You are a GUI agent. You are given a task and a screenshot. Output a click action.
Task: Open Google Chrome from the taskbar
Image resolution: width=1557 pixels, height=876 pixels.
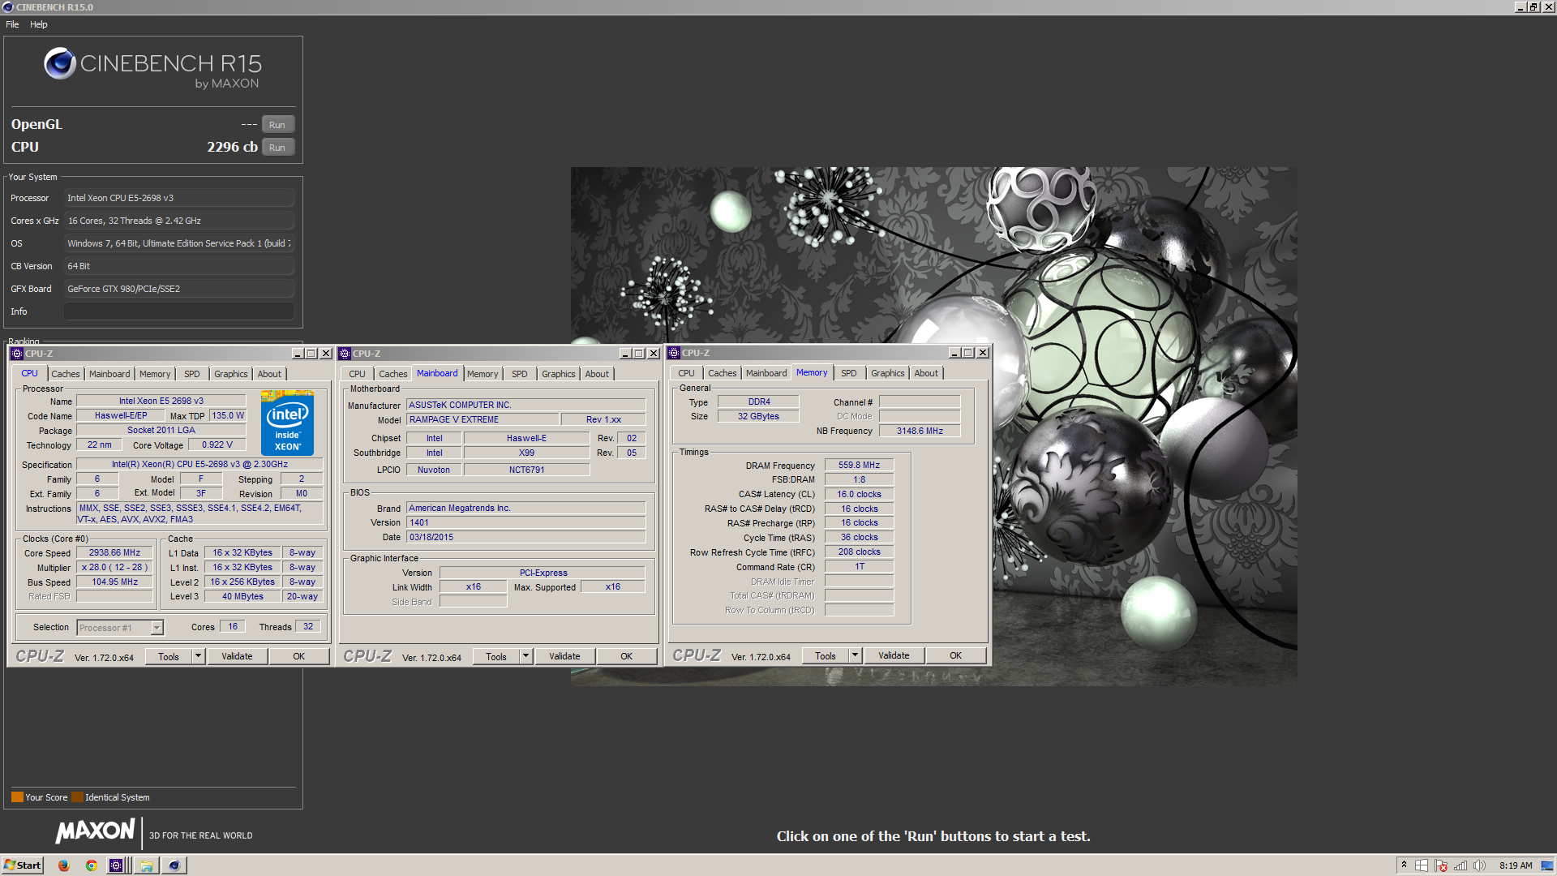[92, 865]
